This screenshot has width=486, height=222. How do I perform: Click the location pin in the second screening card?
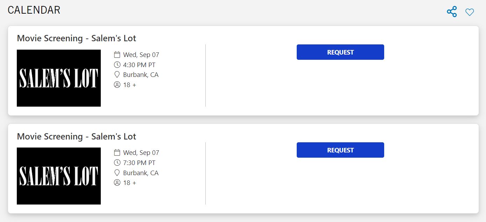click(x=117, y=173)
